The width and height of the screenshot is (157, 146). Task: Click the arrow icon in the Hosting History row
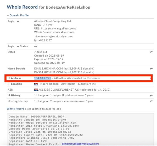point(151,101)
